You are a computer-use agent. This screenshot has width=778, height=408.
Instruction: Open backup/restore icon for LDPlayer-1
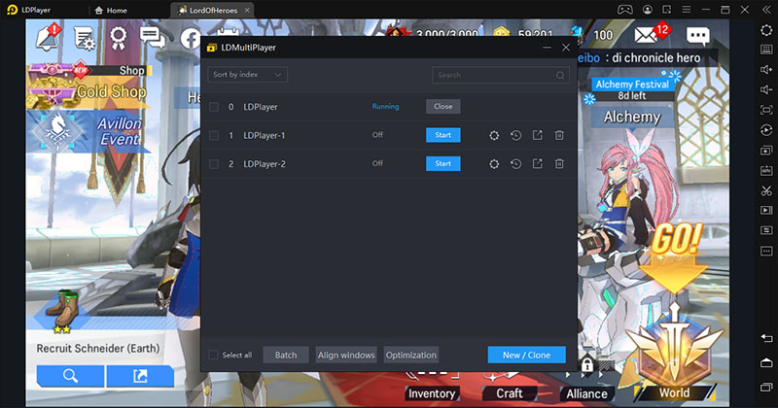tap(516, 135)
